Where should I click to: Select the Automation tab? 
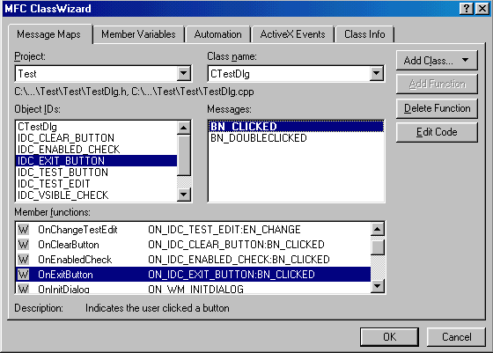pyautogui.click(x=218, y=34)
